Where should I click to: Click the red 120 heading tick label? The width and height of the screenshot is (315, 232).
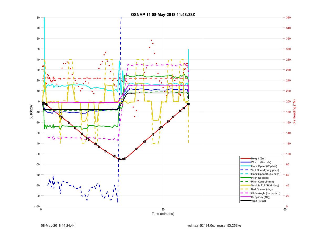289,143
